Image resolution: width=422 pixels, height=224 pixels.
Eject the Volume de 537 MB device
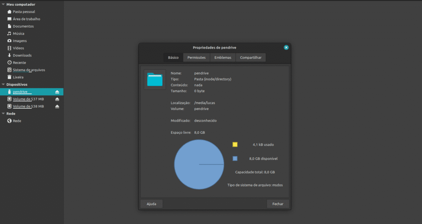57,99
